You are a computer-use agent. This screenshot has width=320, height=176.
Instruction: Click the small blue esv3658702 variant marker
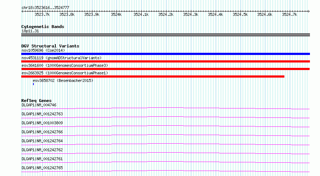[x=33, y=84]
